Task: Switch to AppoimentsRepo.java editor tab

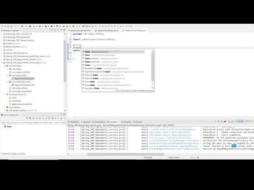Action: [106, 30]
